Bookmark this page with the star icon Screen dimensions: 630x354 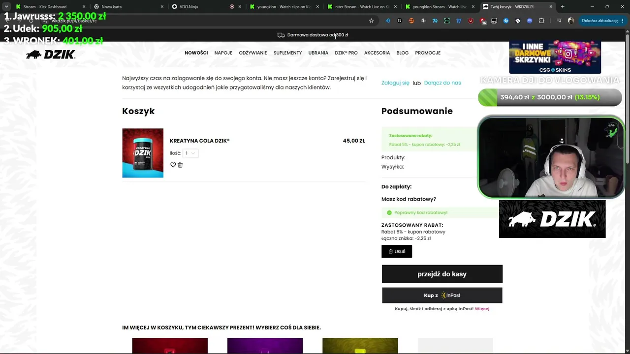pos(371,21)
